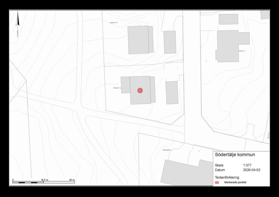Click the map scale bar
The image size is (279, 197).
pyautogui.click(x=43, y=182)
